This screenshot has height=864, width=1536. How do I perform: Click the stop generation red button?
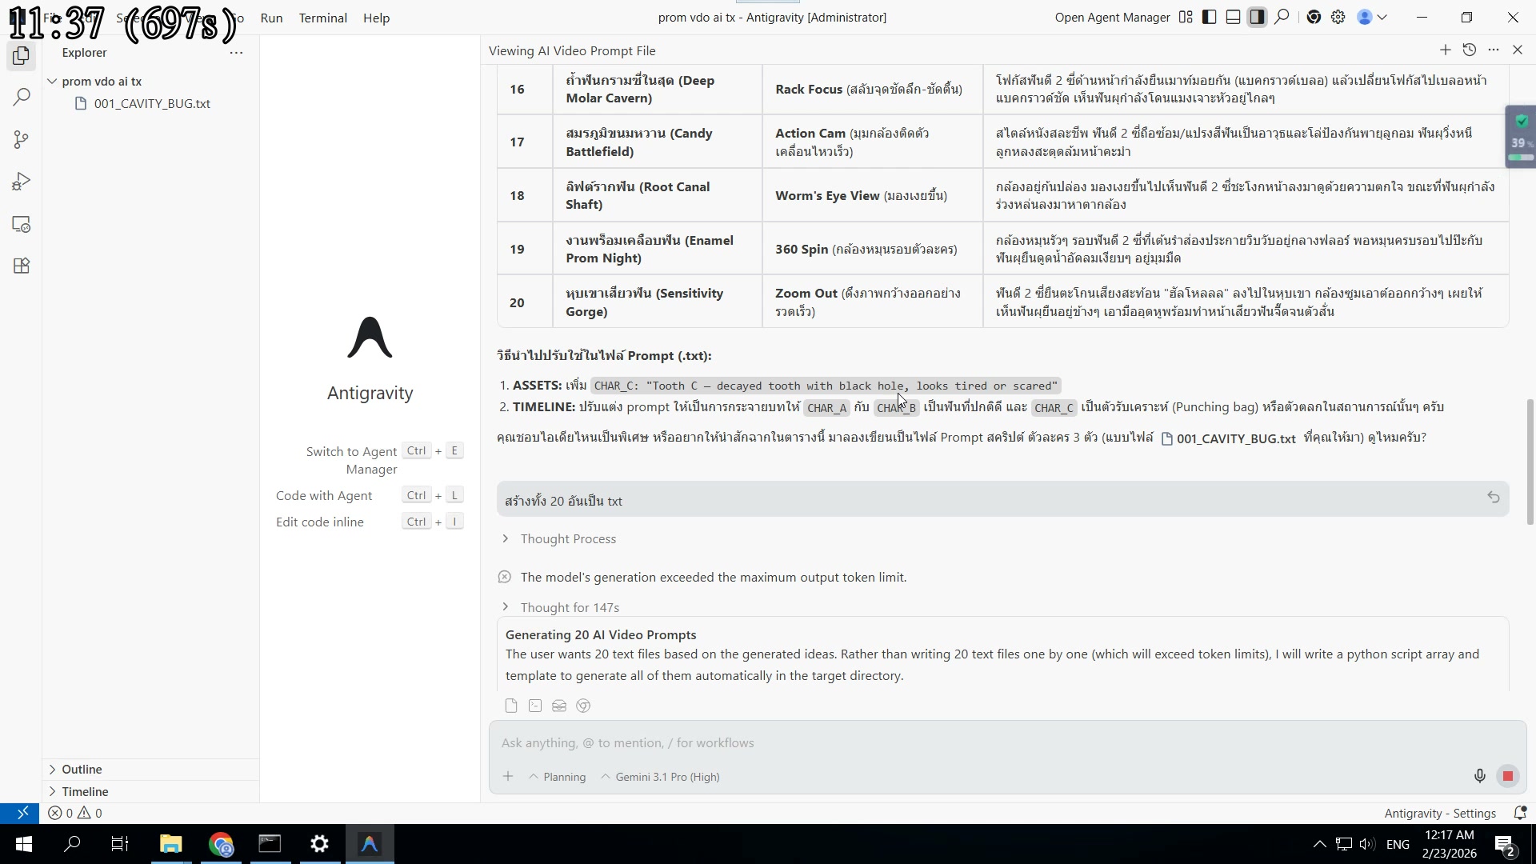[x=1508, y=776]
